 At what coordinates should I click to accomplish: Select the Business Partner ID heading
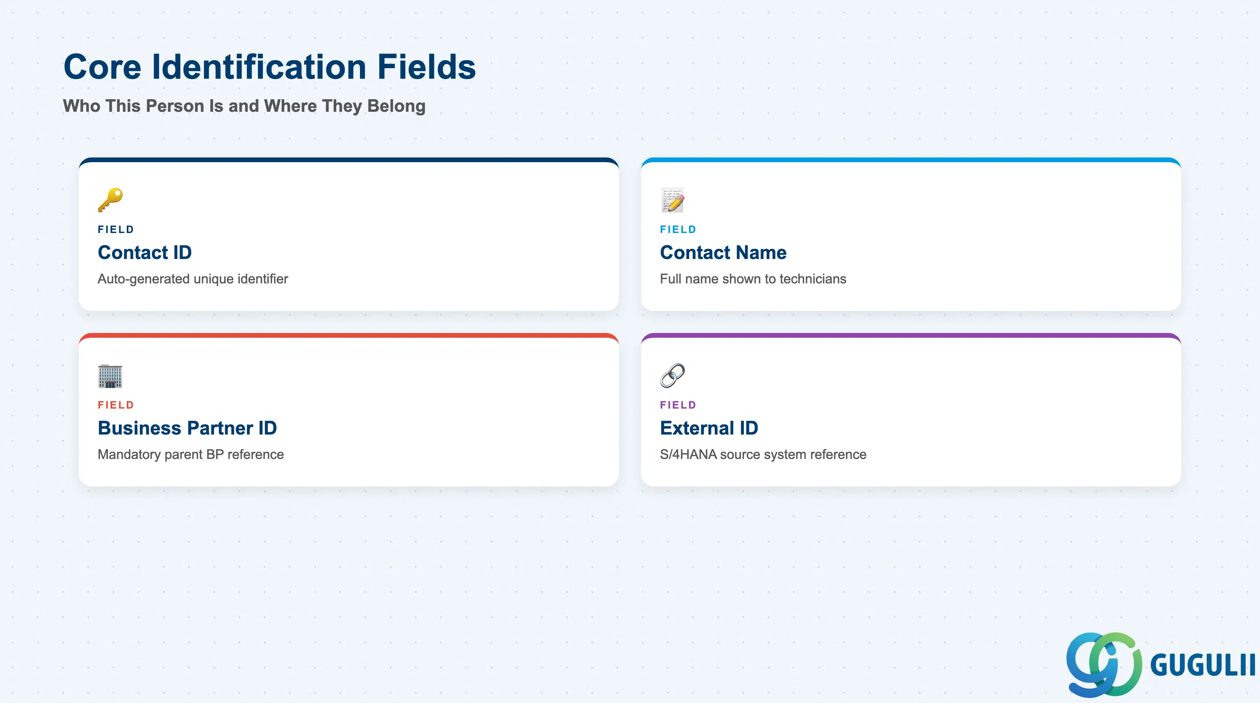[x=187, y=428]
